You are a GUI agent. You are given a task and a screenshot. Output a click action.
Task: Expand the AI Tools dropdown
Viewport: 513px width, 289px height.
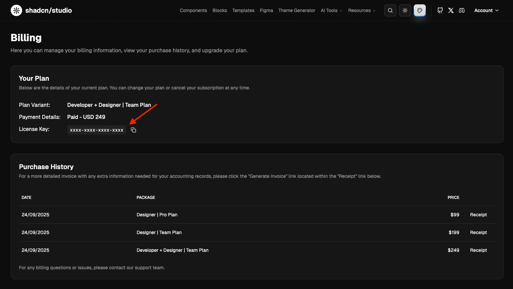click(x=331, y=10)
